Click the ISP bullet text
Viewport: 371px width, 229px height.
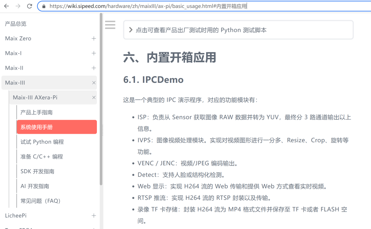click(x=244, y=123)
